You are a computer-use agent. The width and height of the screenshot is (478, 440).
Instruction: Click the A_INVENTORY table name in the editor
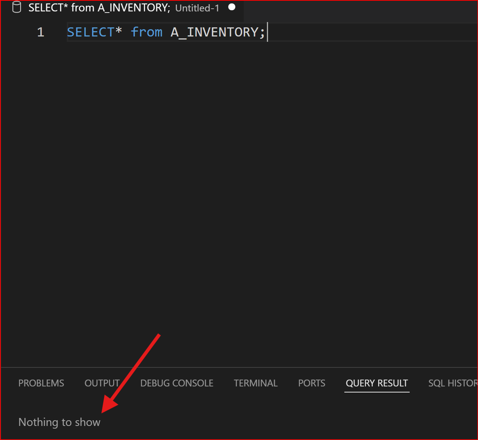[x=215, y=32]
